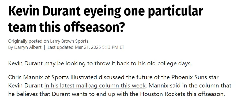Click the article headline about Kevin Durant
The image size is (241, 100).
(x=106, y=19)
